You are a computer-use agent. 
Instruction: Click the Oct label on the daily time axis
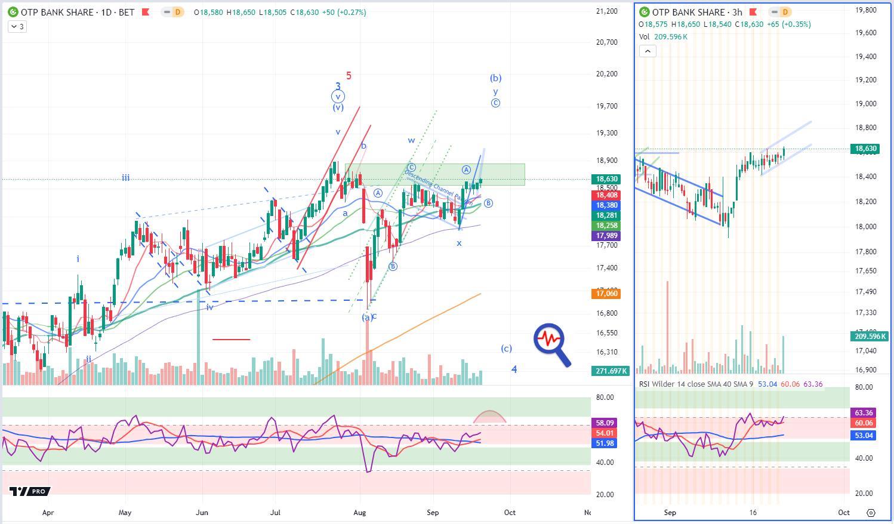pos(510,512)
